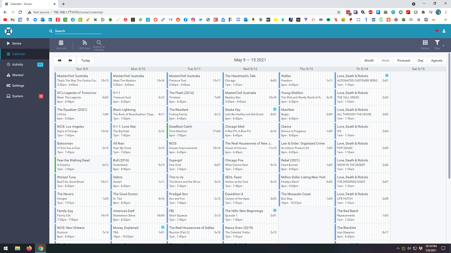
Task: Open the Filter menu
Action: 437,45
